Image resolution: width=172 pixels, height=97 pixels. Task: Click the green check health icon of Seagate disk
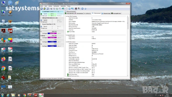[41, 14]
